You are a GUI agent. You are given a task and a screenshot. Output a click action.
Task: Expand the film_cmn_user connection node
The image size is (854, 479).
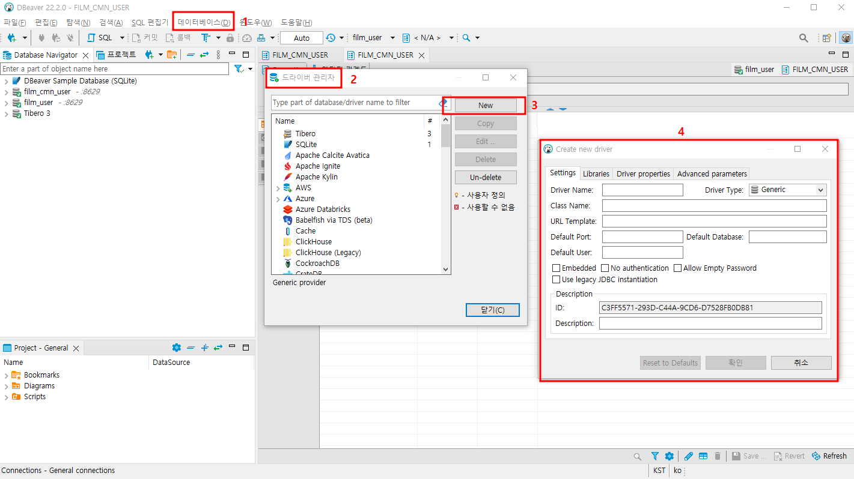[x=6, y=92]
